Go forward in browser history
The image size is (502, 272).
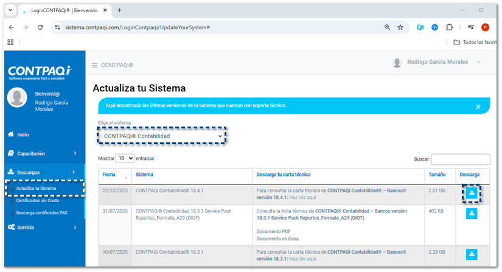pos(26,27)
